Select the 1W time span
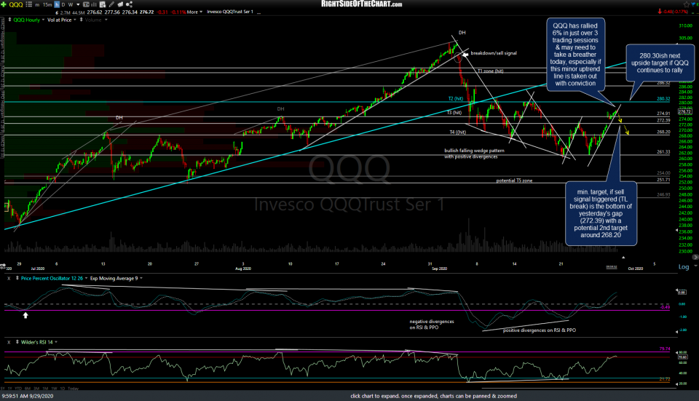The width and height of the screenshot is (699, 401). (54, 389)
